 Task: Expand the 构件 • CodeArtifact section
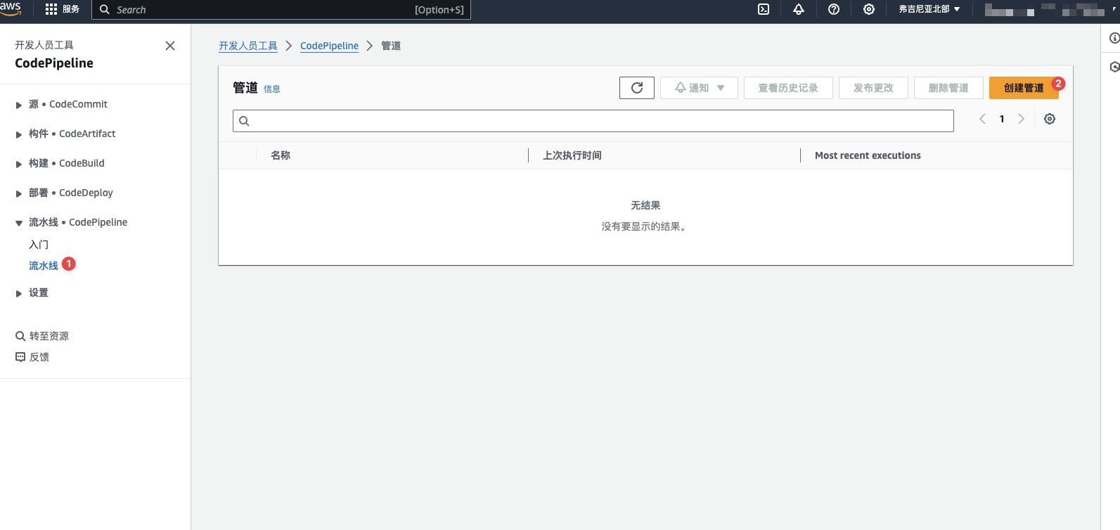[19, 135]
